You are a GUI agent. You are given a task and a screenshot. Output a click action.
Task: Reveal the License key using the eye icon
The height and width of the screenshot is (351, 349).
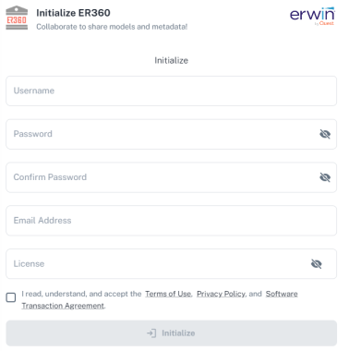316,264
